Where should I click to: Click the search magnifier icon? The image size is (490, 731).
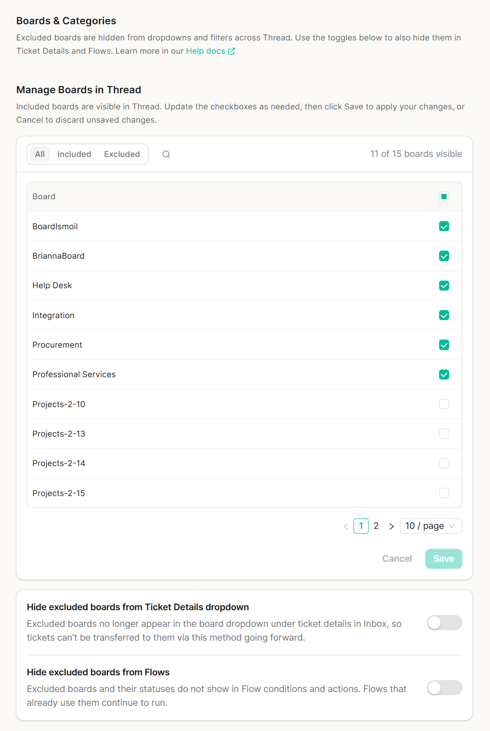click(166, 154)
